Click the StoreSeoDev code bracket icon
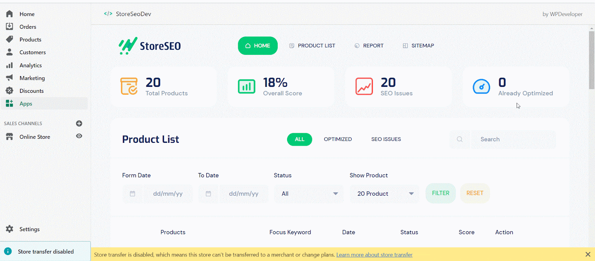The image size is (595, 261). (x=108, y=14)
